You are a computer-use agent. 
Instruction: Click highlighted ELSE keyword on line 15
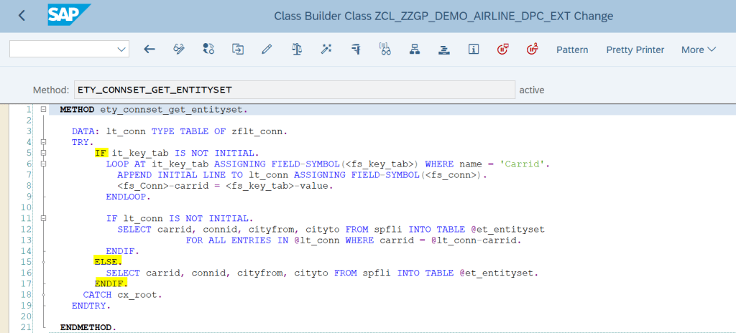108,262
